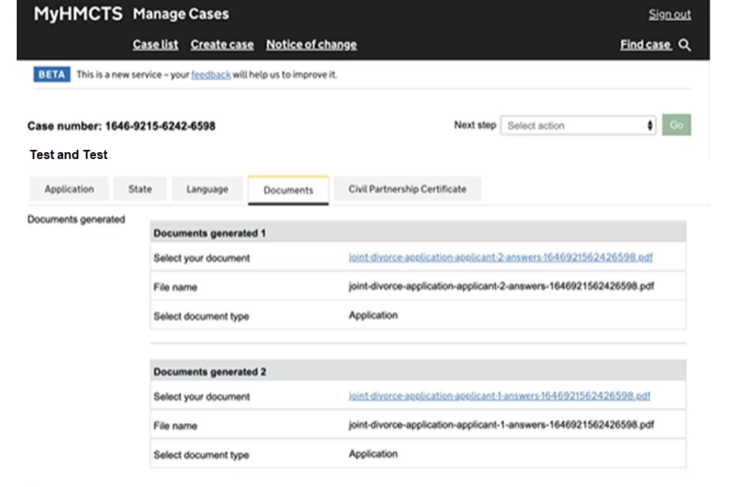Switch to the Application tab
Image resolution: width=730 pixels, height=487 pixels.
point(69,189)
